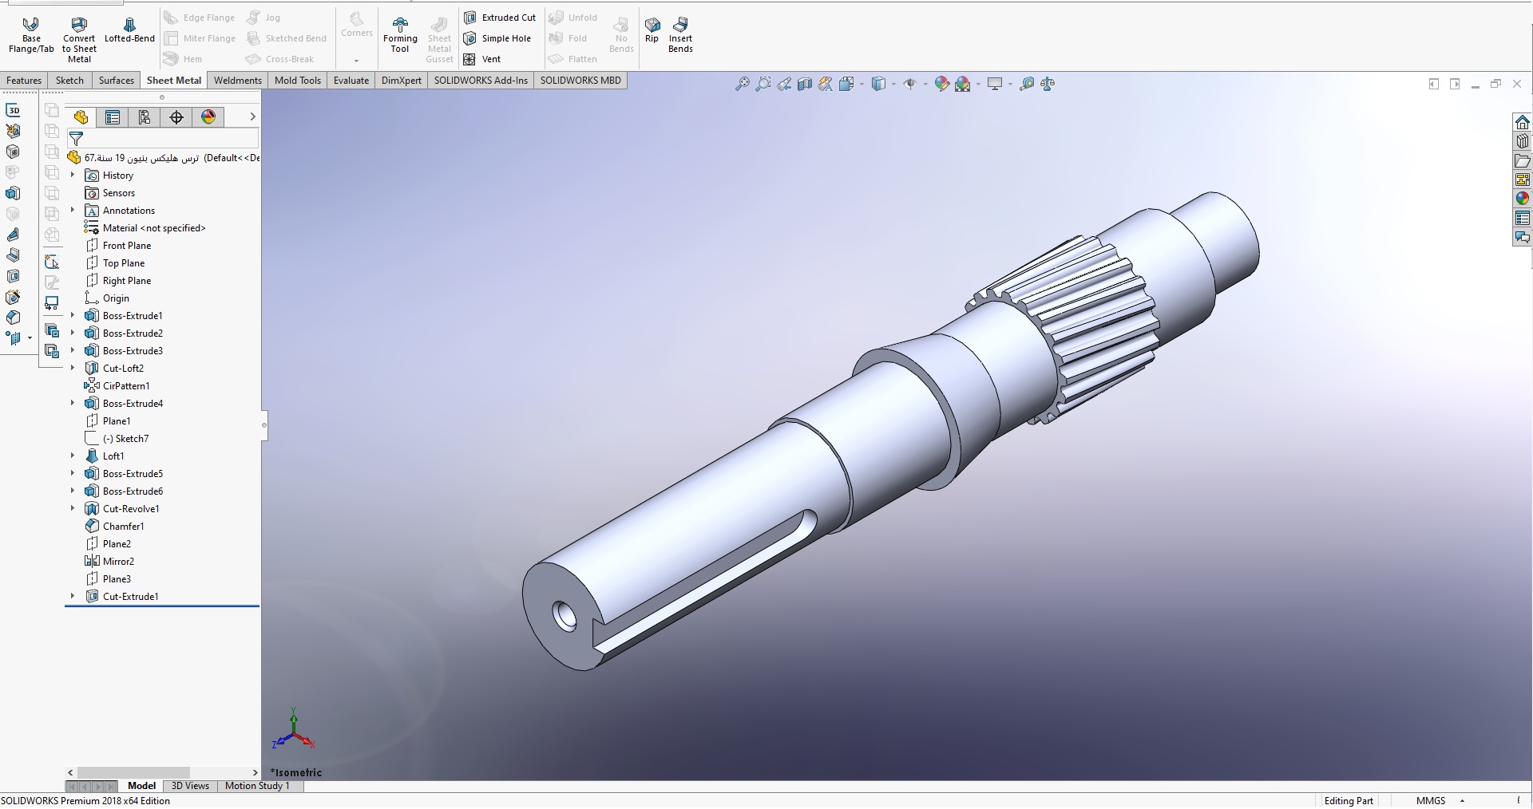Select Origin in the feature tree
Viewport: 1533px width, 809px height.
coord(116,298)
